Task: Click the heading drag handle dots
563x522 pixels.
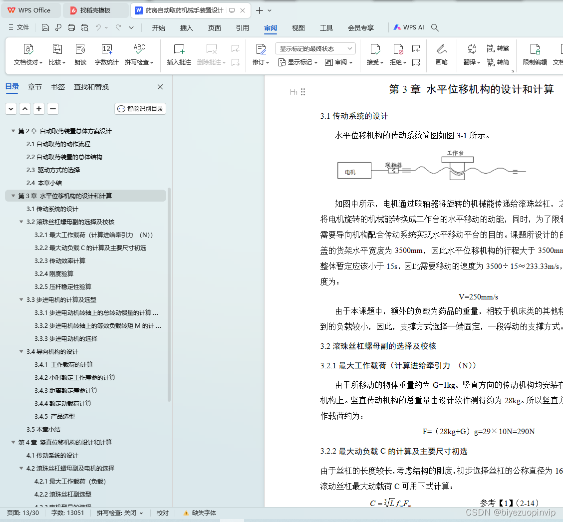Action: (303, 92)
